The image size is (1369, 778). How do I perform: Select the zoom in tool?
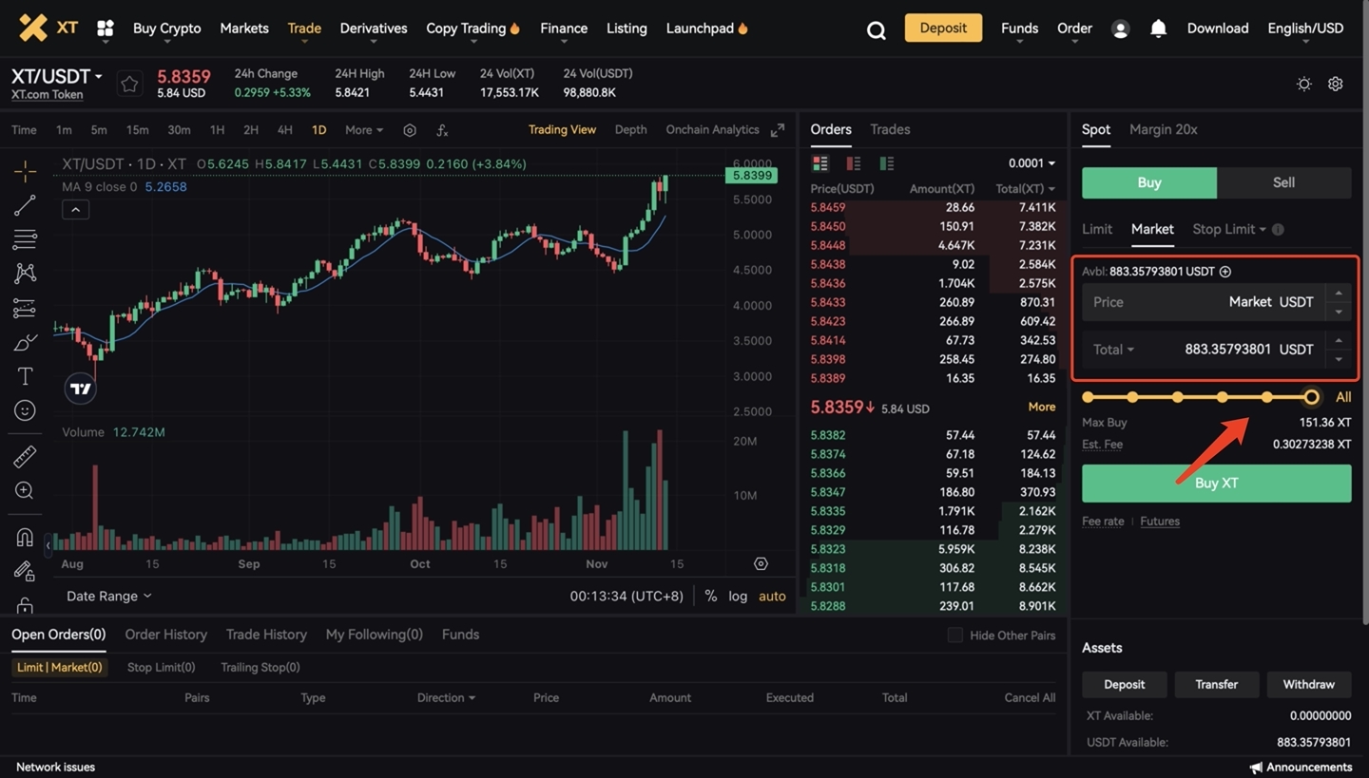click(25, 490)
